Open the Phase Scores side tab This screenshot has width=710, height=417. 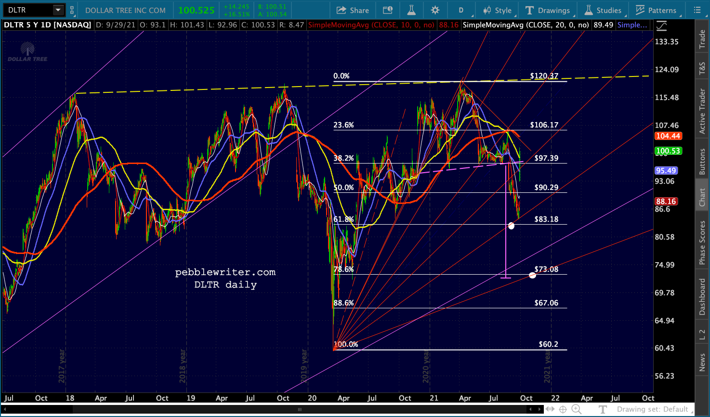702,242
